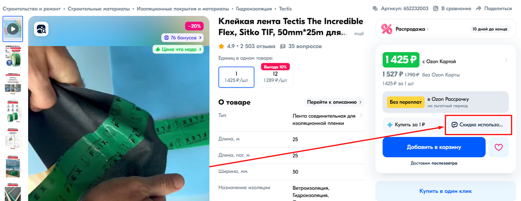Expand the truncated title with ещё
The width and height of the screenshot is (521, 201).
(359, 33)
